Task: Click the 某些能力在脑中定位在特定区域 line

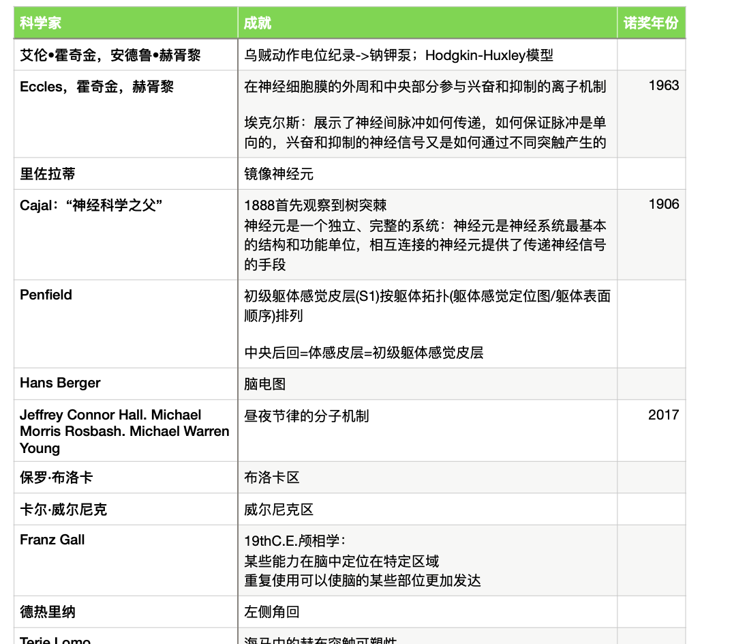Action: coord(341,561)
